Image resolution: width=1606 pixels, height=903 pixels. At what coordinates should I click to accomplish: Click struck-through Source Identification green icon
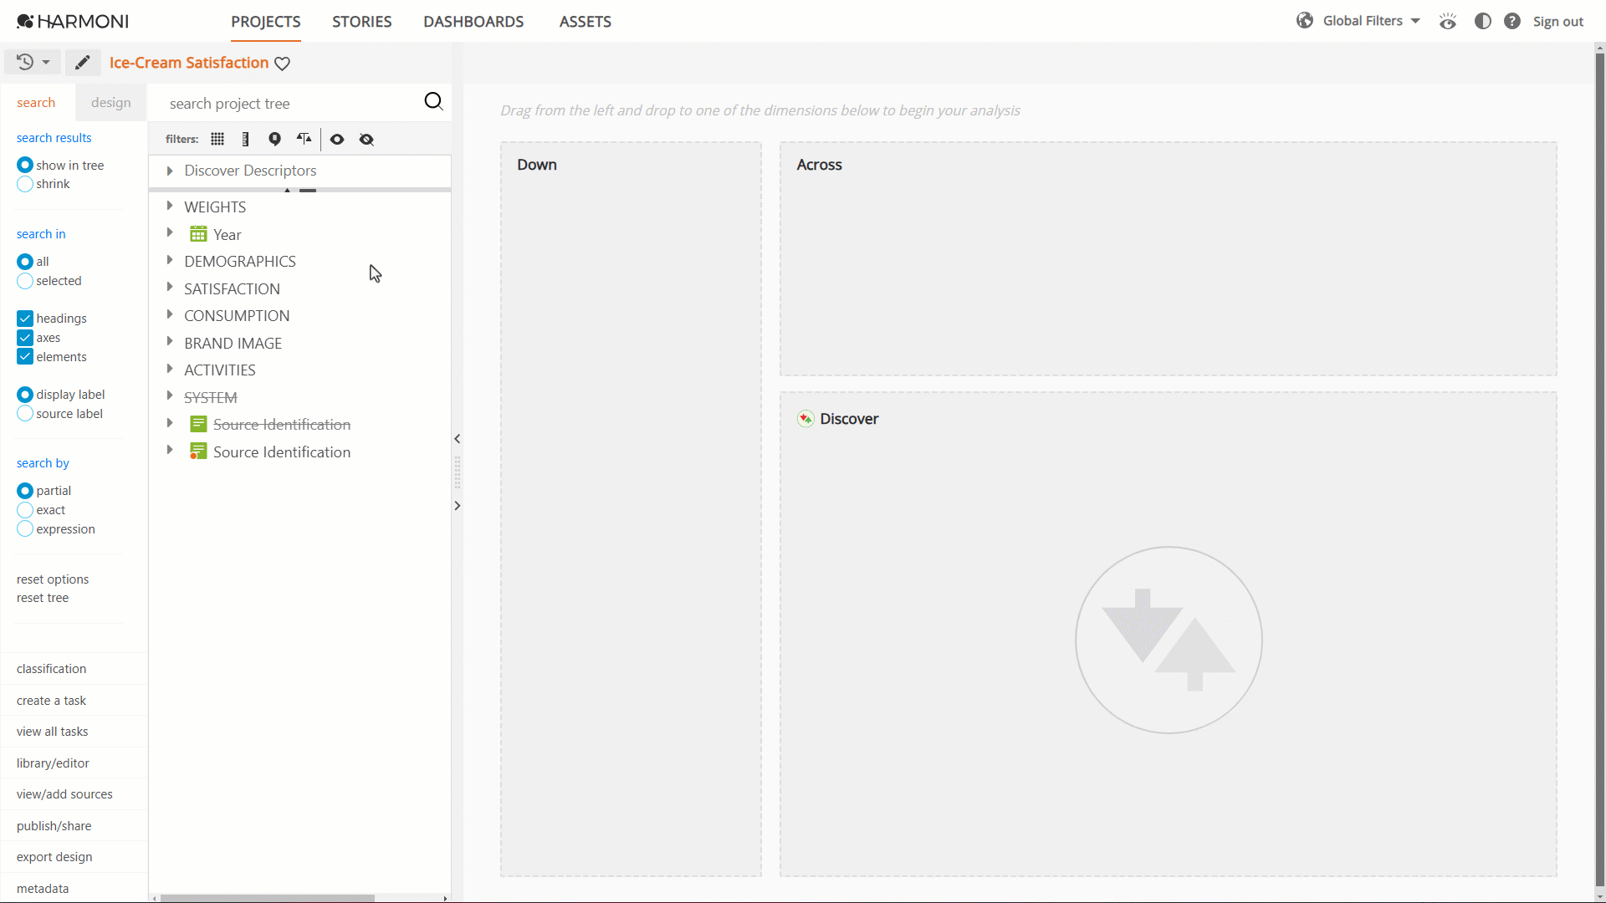tap(198, 424)
